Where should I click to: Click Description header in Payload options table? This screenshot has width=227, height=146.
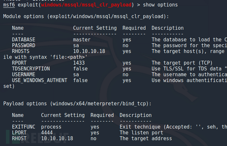(136, 115)
